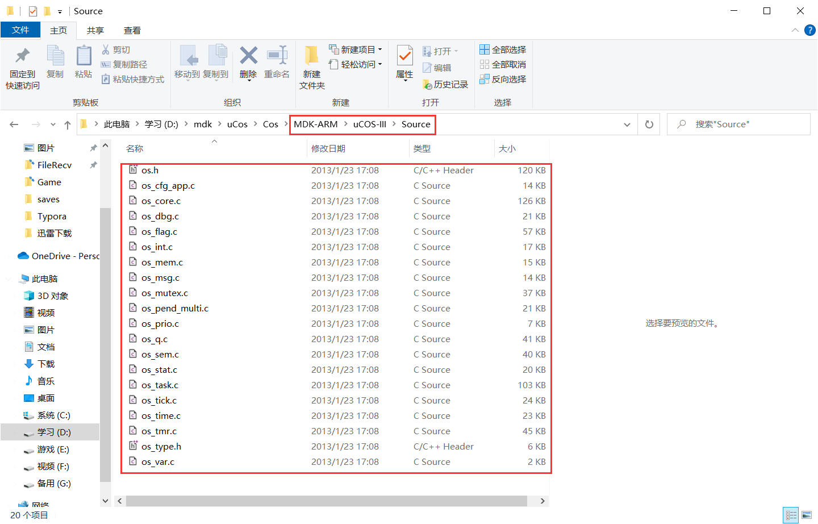The width and height of the screenshot is (818, 524).
Task: Open 下载 folder in navigation pane
Action: [45, 364]
